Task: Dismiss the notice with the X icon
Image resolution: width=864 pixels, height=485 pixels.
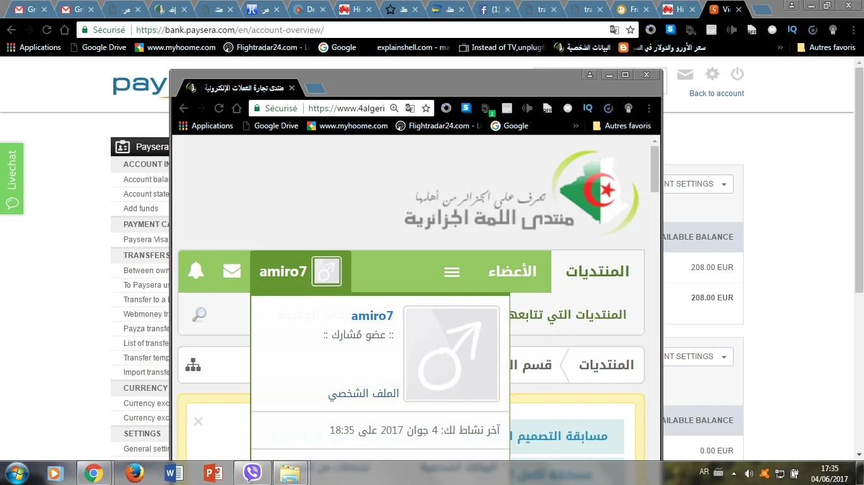Action: [198, 421]
